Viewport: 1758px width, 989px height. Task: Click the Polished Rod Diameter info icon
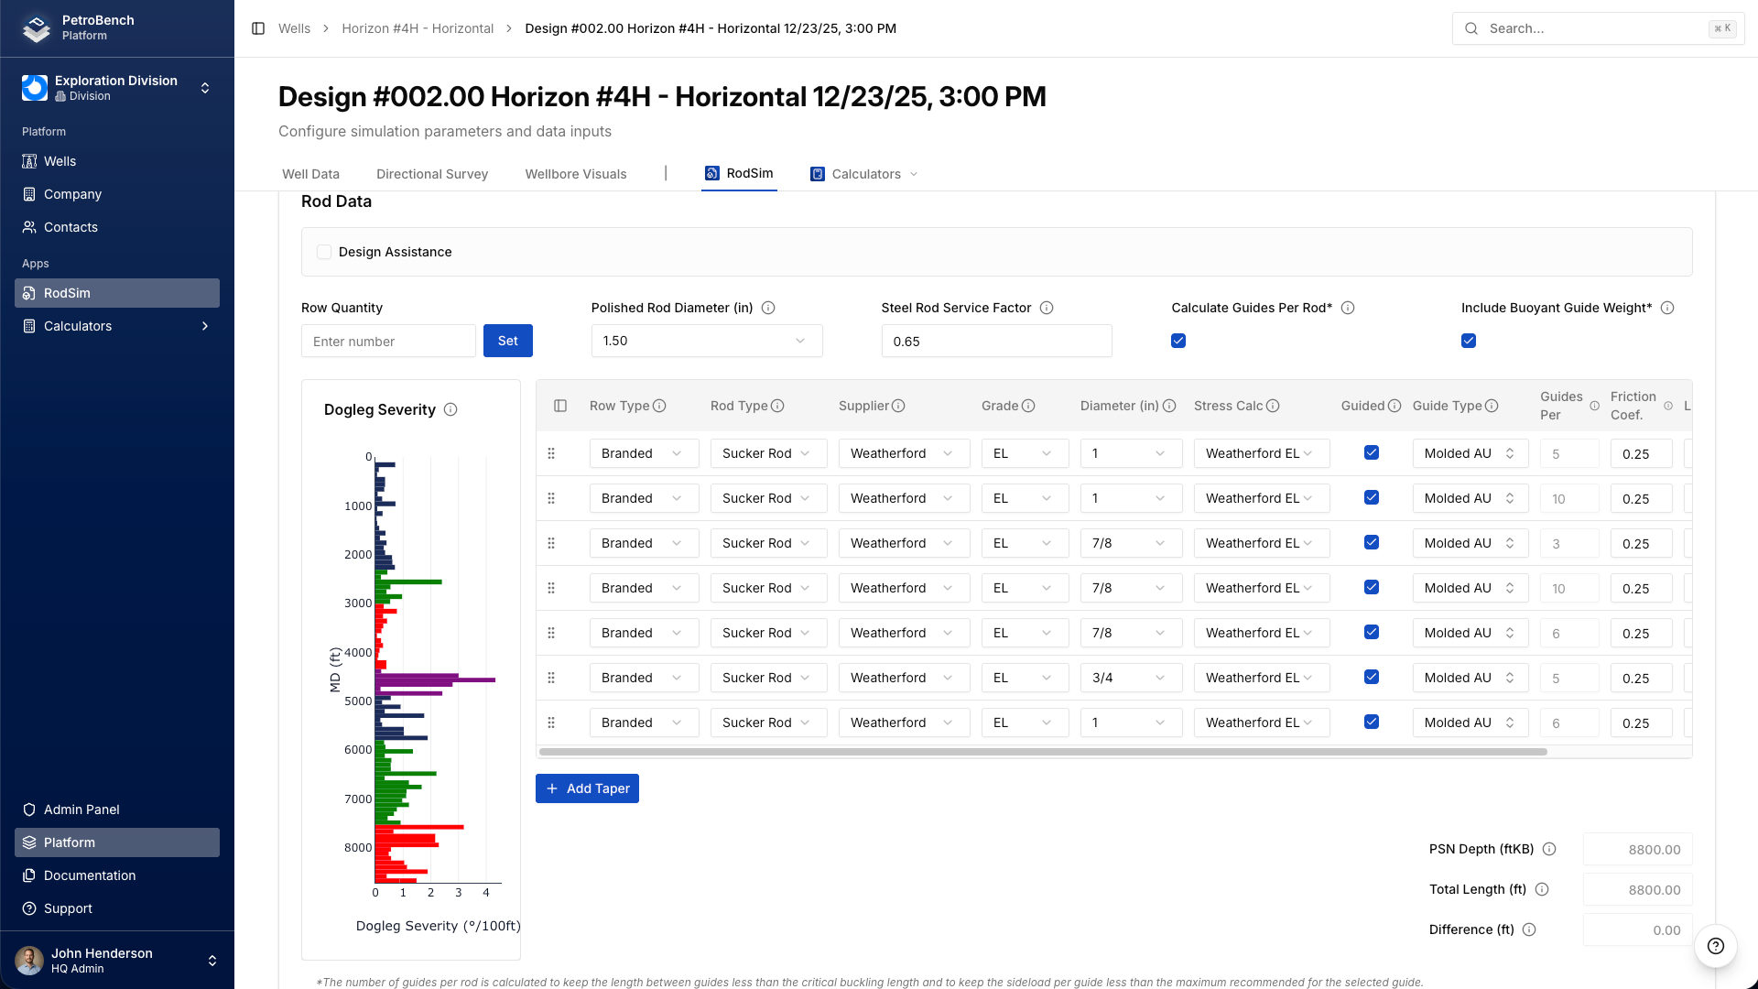pyautogui.click(x=768, y=308)
